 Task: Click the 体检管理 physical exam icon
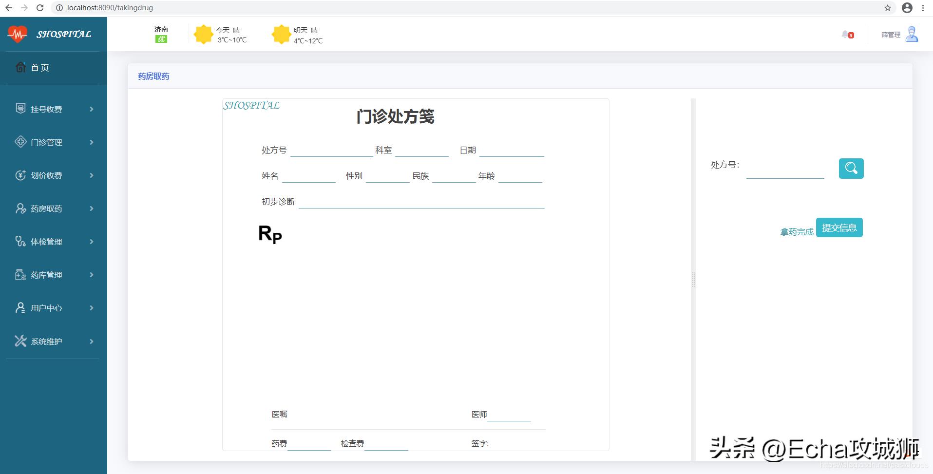coord(20,241)
